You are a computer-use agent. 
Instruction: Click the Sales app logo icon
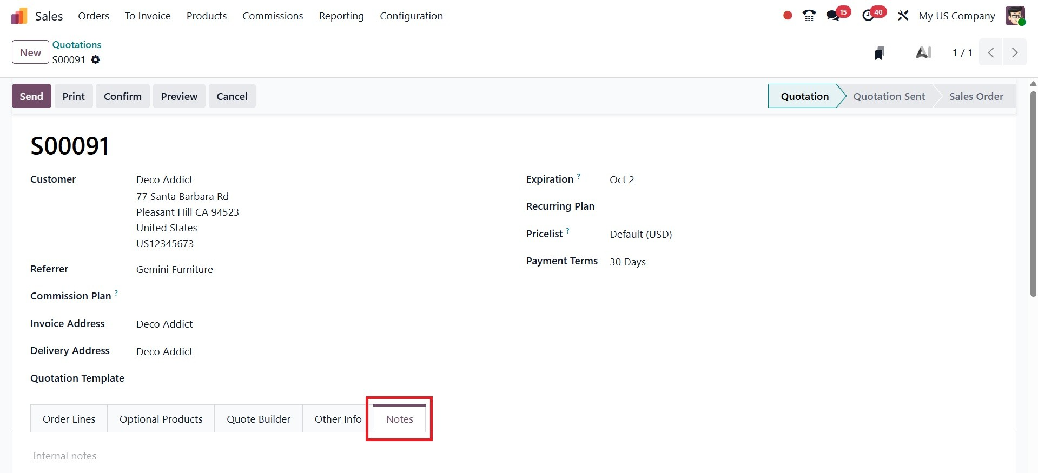click(19, 16)
